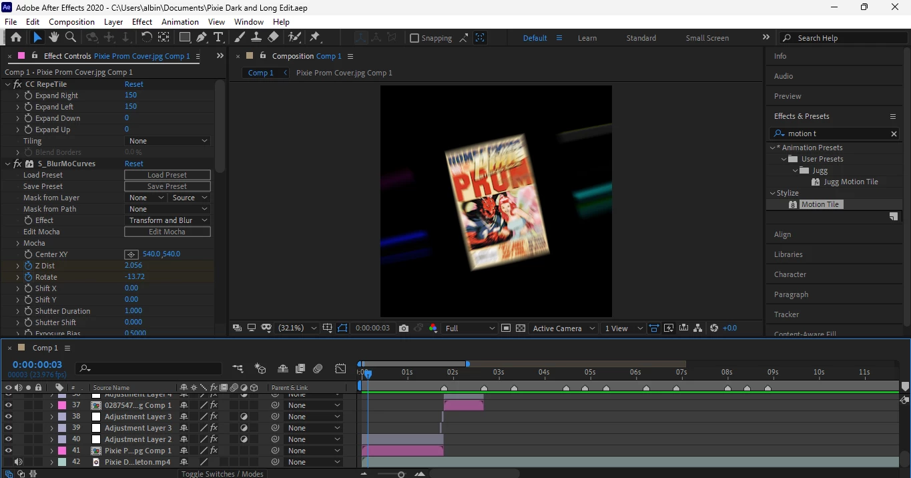Screen dimensions: 911x478
Task: Select the Rotation tool
Action: (146, 37)
